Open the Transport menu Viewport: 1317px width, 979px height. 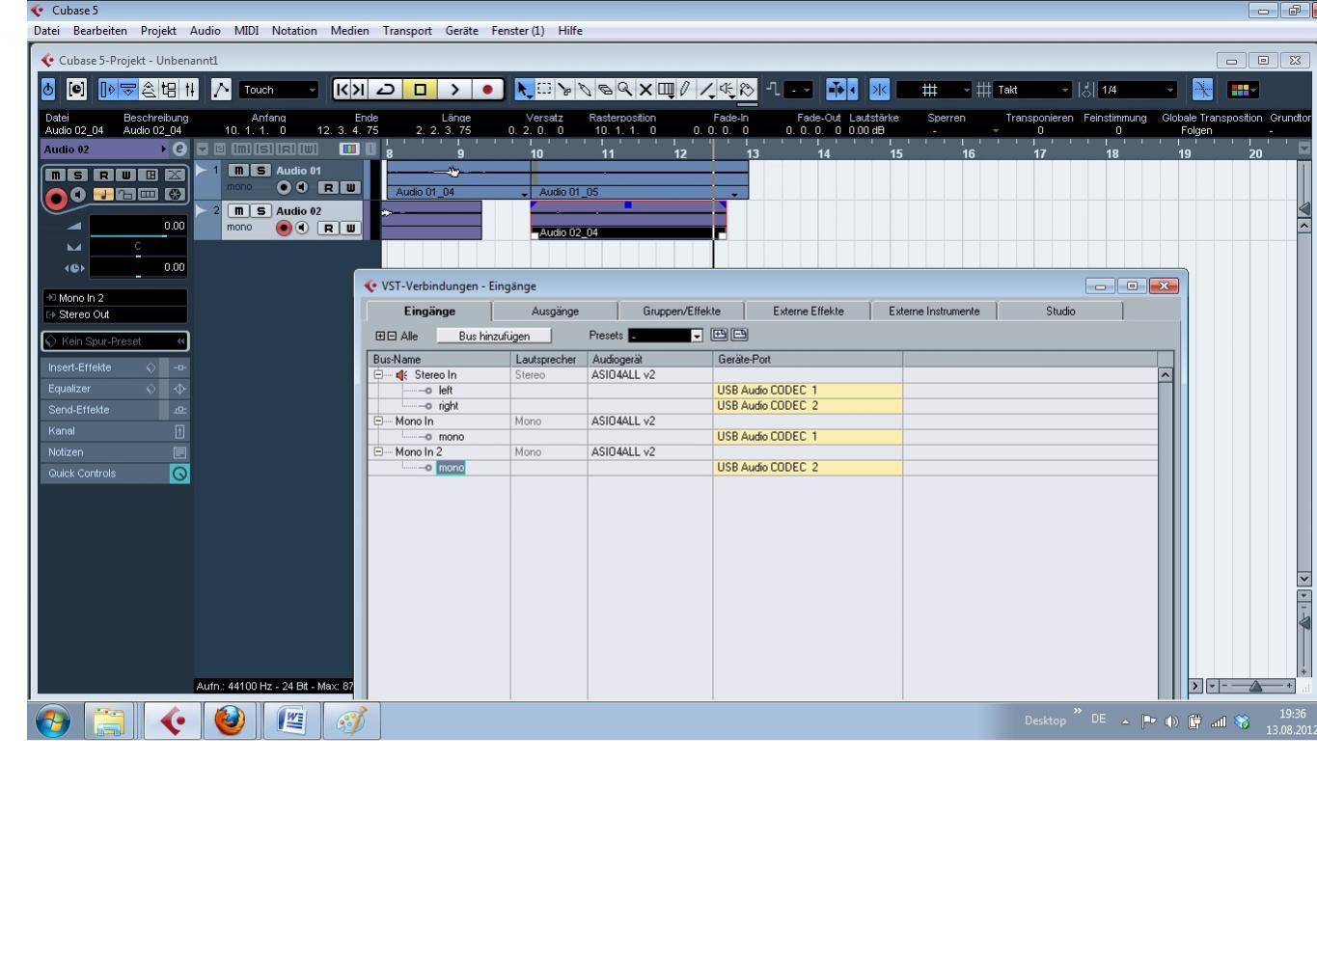pyautogui.click(x=407, y=31)
